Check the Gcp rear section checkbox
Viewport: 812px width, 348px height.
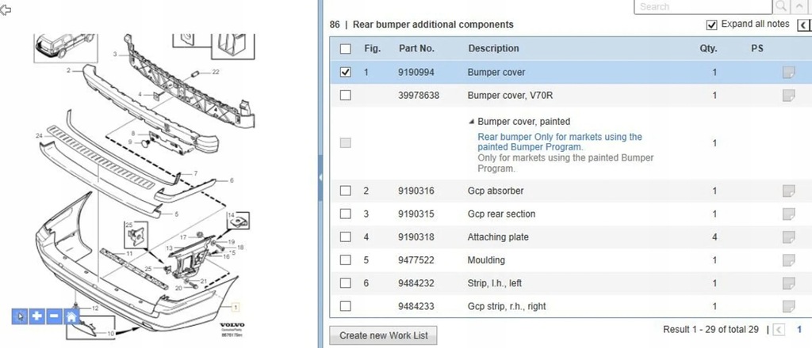coord(346,214)
